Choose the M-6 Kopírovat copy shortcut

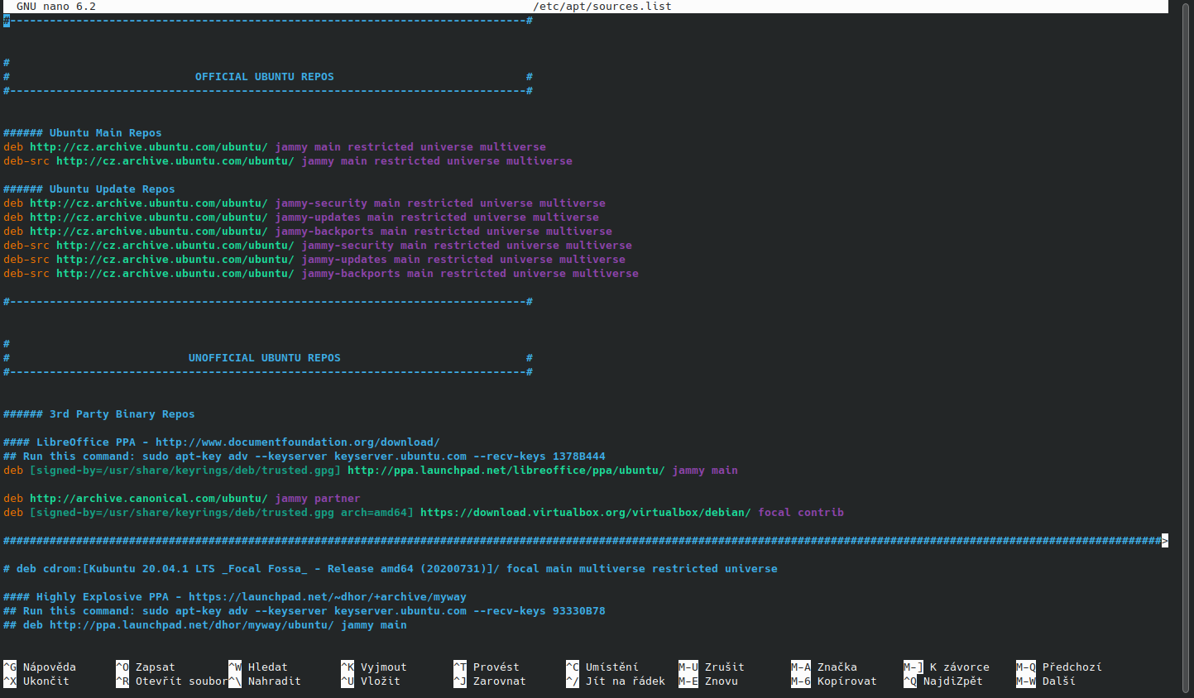coord(834,681)
